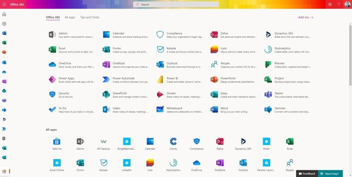Open Word from the left sidebar
Screen dimensions: 352x177
[4, 33]
